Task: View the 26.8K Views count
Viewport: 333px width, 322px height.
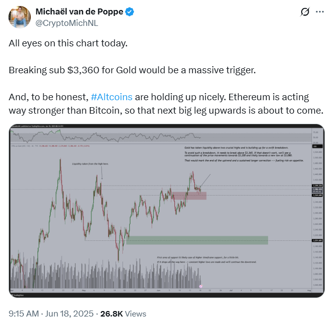Action: point(123,314)
